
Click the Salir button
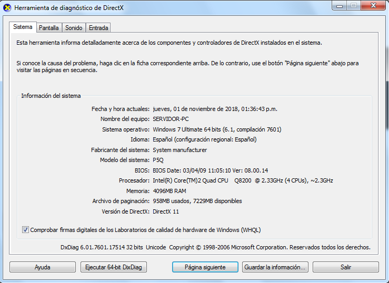pyautogui.click(x=345, y=267)
